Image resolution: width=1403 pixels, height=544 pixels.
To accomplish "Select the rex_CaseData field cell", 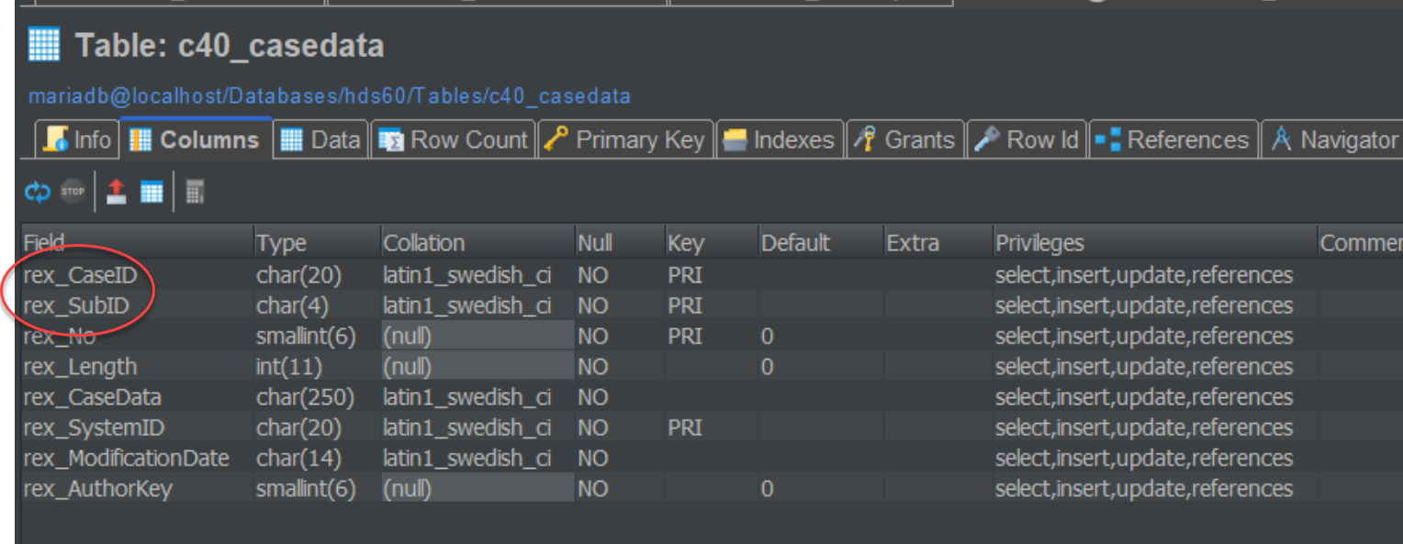I will [x=138, y=397].
